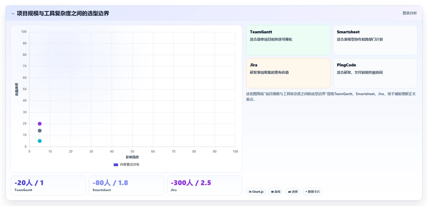The height and width of the screenshot is (206, 428).
Task: Click the cyan data point on the chart
Action: click(40, 141)
